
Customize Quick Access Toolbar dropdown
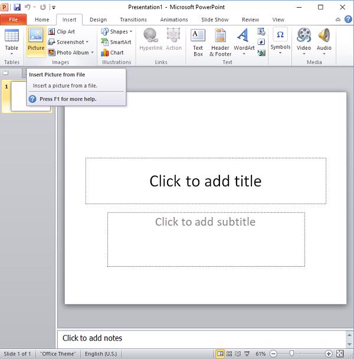54,7
